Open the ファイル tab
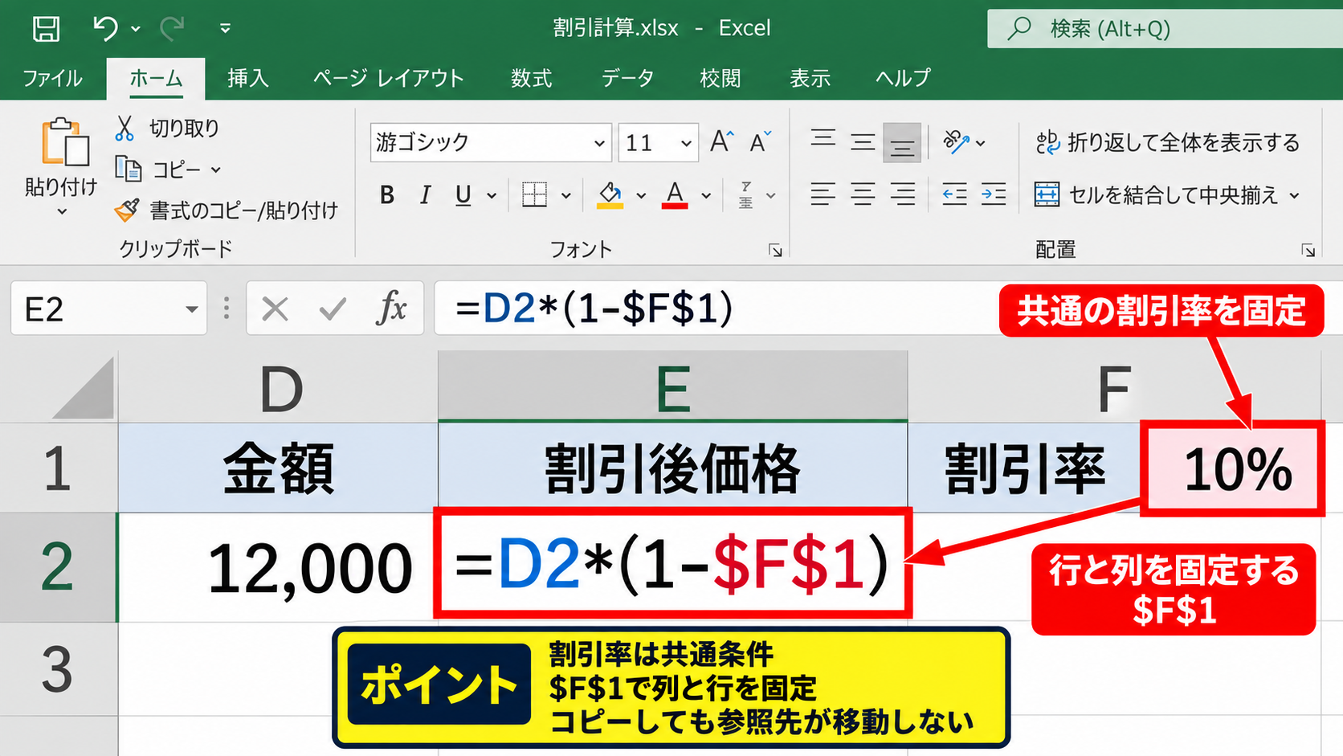Viewport: 1343px width, 756px height. 52,78
